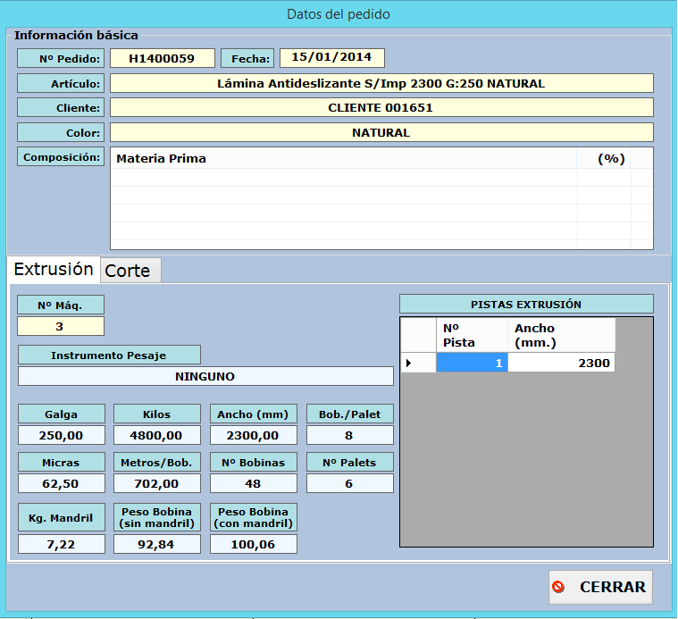Click the Kilos value 4800,00
Viewport: 678px width, 619px height.
click(x=157, y=435)
